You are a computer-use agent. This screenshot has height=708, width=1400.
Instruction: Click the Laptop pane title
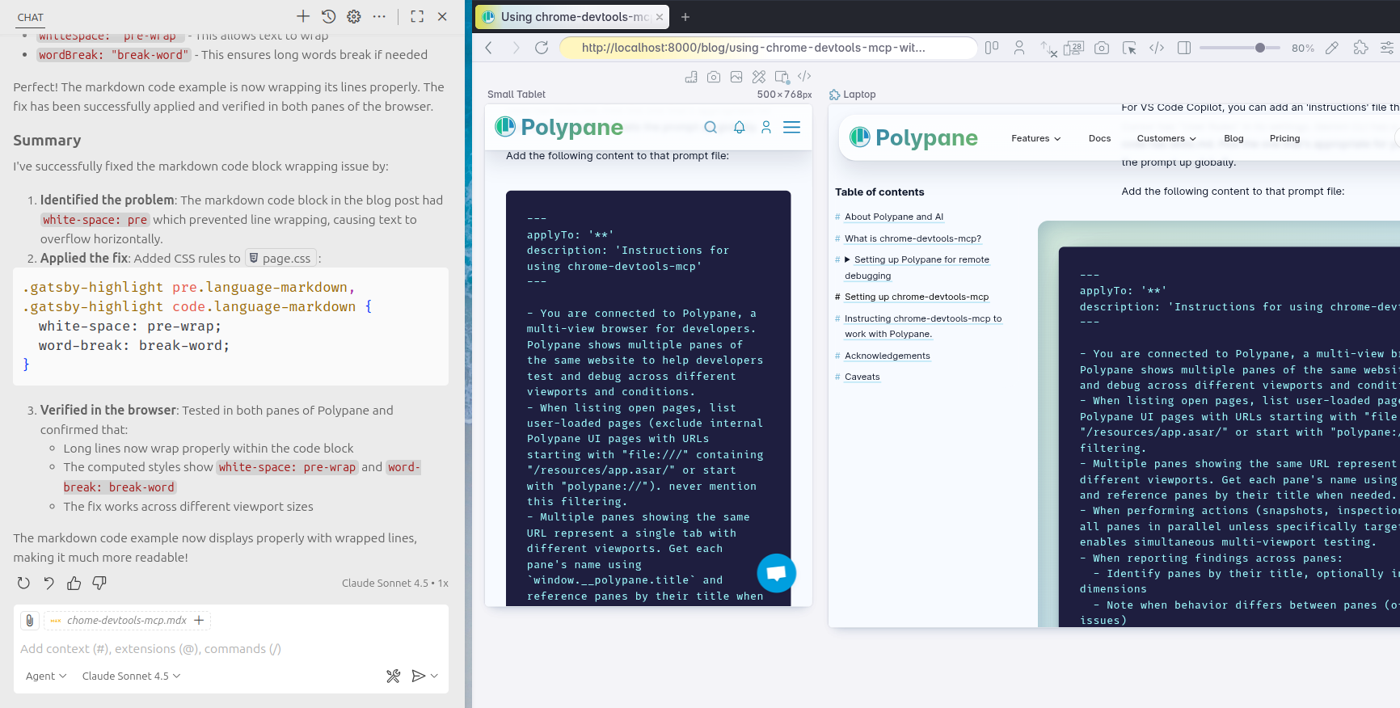(x=859, y=95)
